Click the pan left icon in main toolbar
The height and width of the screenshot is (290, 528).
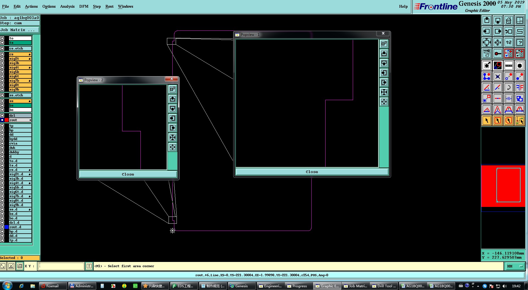pyautogui.click(x=487, y=31)
